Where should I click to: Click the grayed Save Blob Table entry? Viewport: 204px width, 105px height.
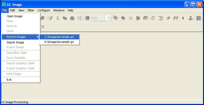pos(20,53)
